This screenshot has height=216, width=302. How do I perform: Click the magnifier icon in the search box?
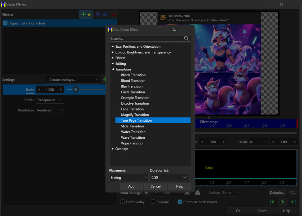[x=186, y=38]
